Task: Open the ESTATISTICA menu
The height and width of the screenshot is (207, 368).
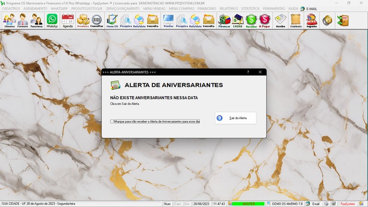Action: (x=250, y=9)
